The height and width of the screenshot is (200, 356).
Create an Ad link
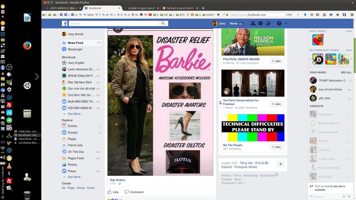pyautogui.click(x=64, y=188)
